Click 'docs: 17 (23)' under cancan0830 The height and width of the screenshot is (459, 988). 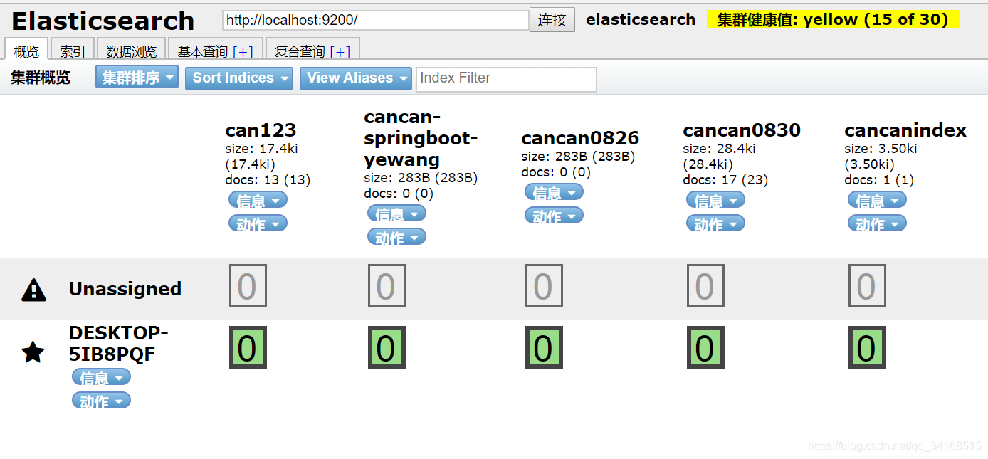tap(725, 180)
